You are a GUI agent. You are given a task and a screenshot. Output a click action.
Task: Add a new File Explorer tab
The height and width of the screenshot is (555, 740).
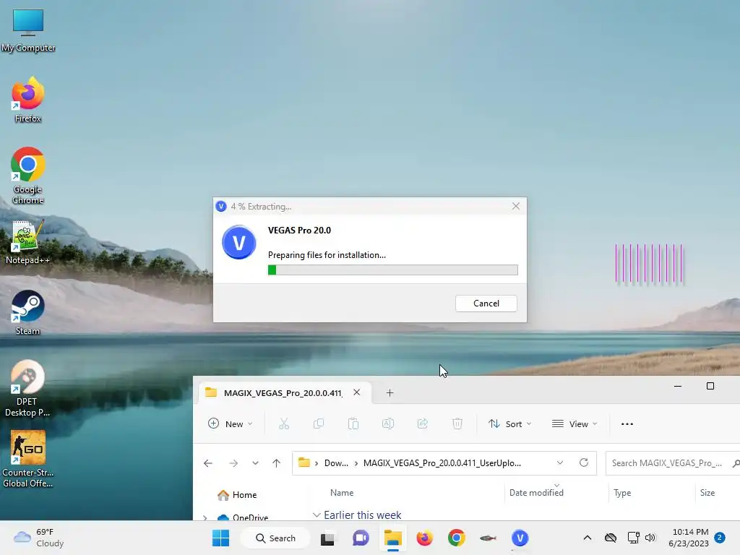tap(390, 392)
